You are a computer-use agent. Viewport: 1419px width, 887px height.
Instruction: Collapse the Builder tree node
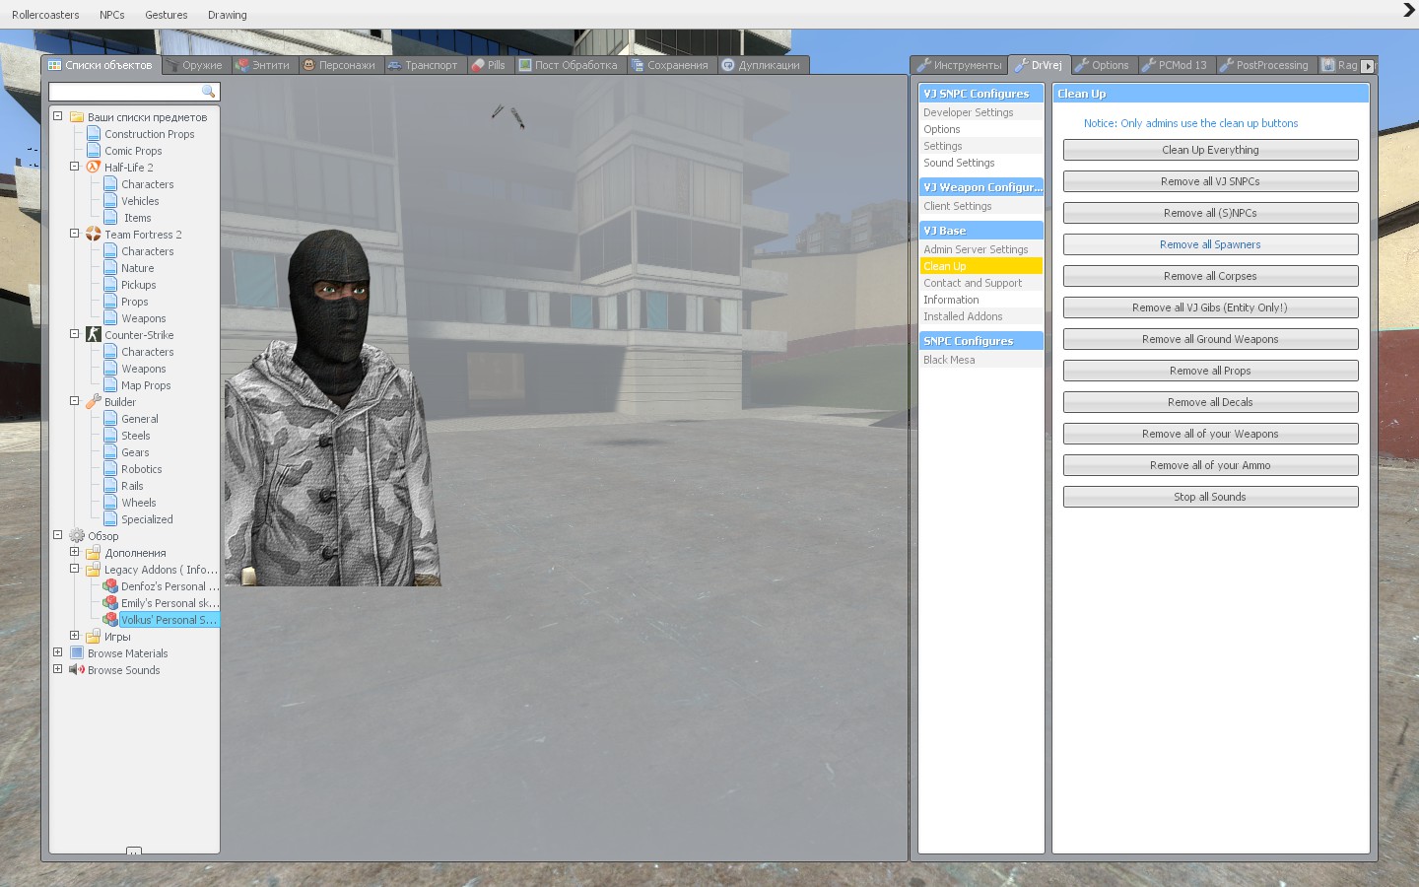[74, 401]
